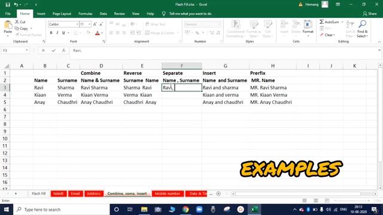Switch to Page Layout view in status bar
The height and width of the screenshot is (215, 383).
(315, 201)
